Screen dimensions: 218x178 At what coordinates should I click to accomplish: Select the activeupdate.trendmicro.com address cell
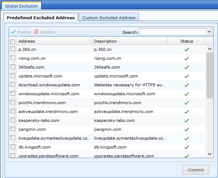(x=54, y=112)
